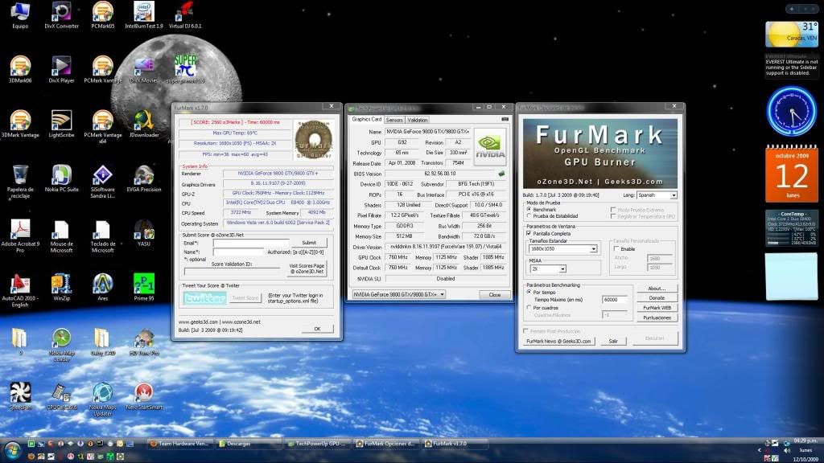824x463 pixels.
Task: Open the HD Tune Pro icon
Action: click(x=144, y=342)
